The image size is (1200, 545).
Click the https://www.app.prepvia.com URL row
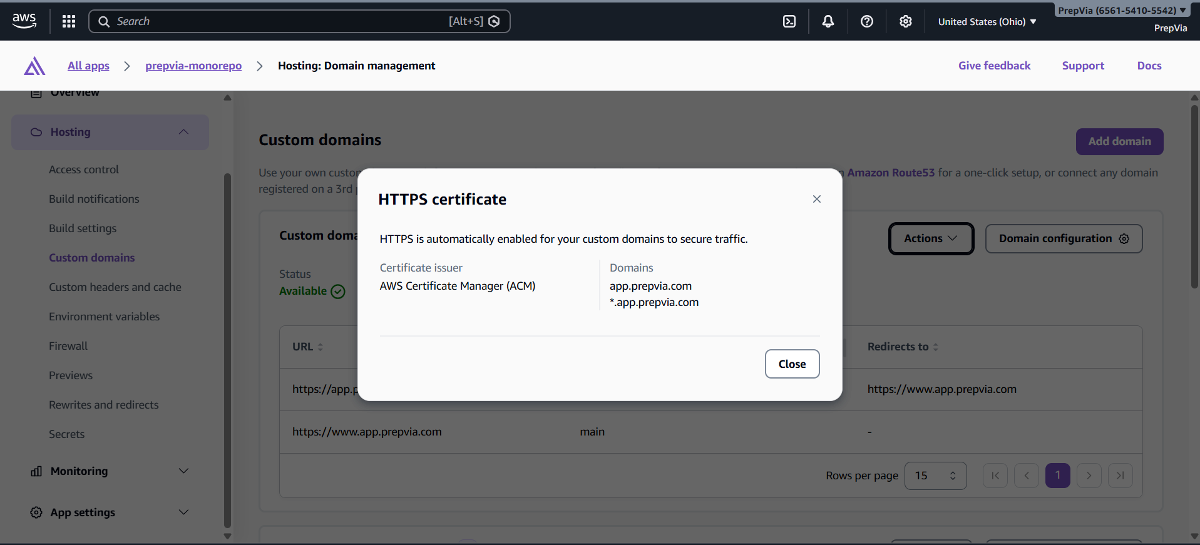click(367, 432)
